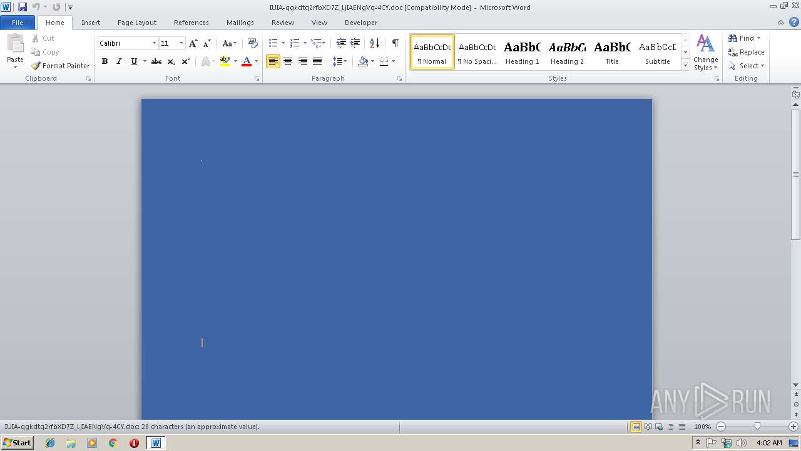The image size is (801, 451).
Task: Open the font size dropdown
Action: point(181,43)
